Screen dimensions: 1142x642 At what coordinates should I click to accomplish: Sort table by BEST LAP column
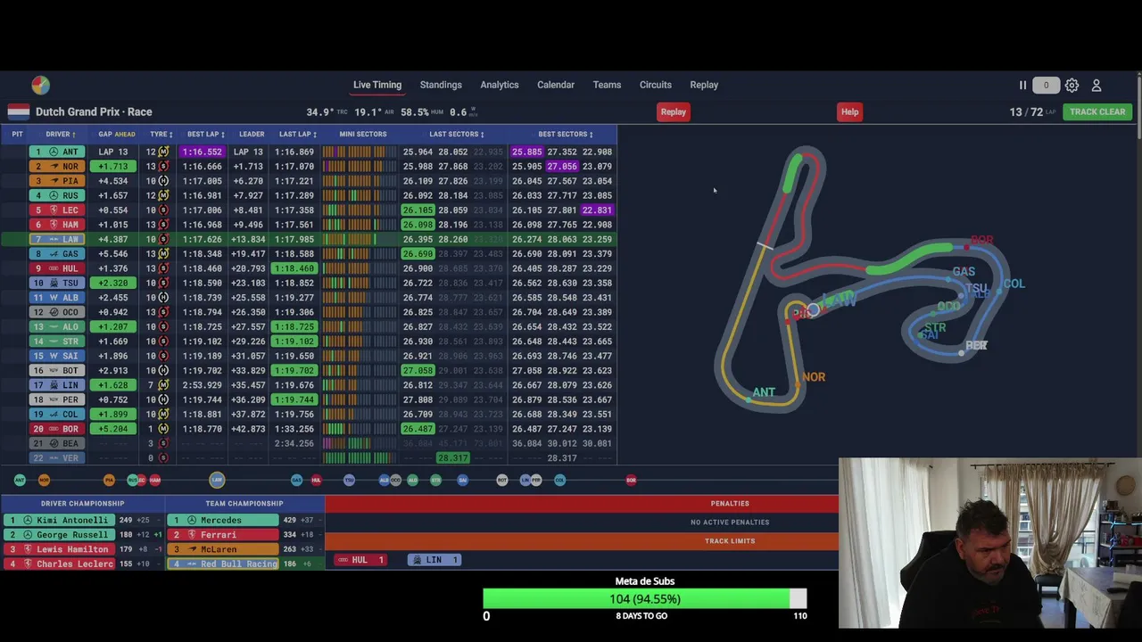click(206, 135)
